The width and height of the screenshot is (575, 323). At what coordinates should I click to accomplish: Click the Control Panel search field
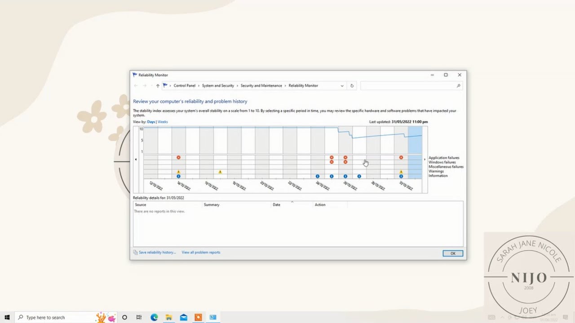(411, 86)
